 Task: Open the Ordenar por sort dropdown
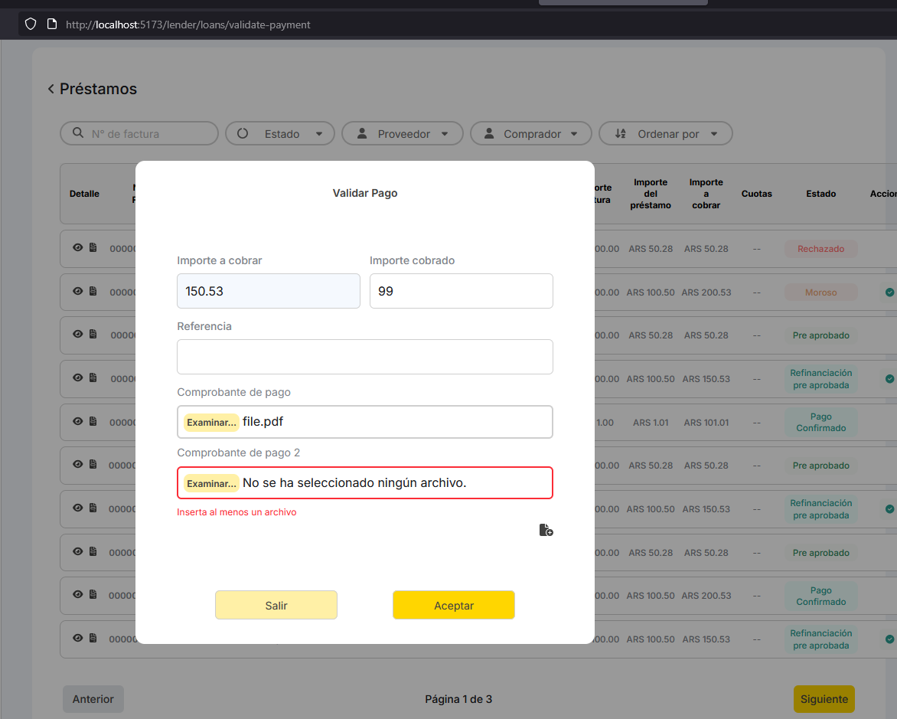(666, 133)
